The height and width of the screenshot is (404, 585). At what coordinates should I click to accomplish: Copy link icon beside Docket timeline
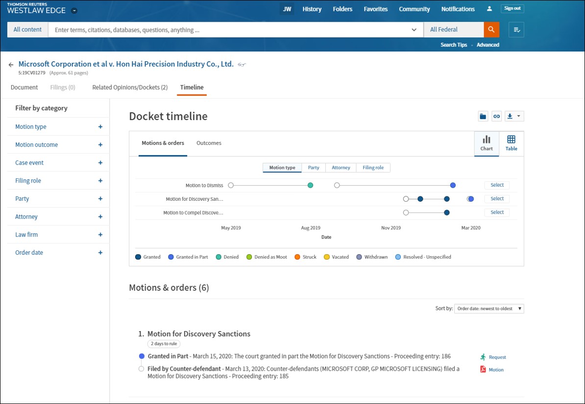pyautogui.click(x=496, y=117)
